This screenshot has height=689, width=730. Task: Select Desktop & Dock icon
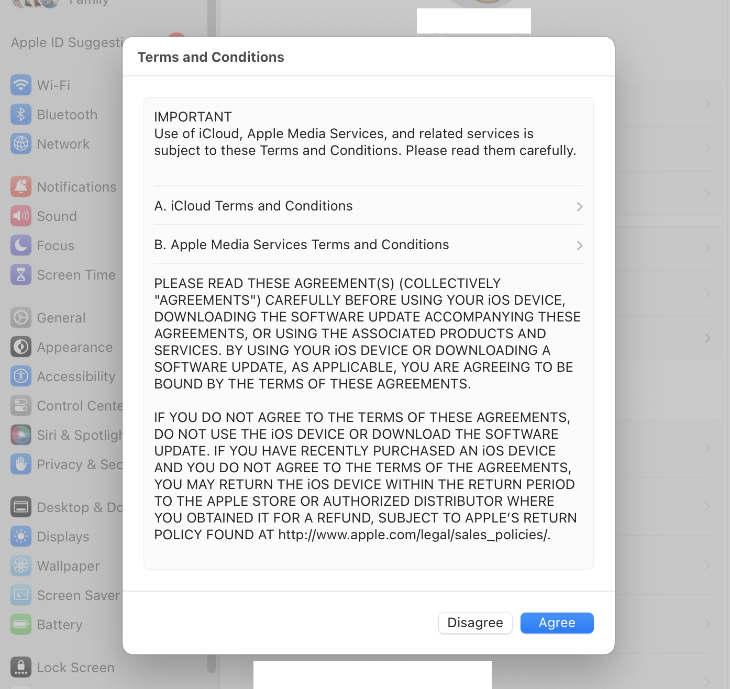pyautogui.click(x=21, y=507)
